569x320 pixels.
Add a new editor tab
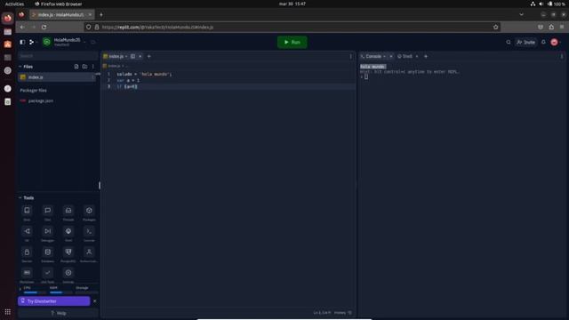pos(148,56)
